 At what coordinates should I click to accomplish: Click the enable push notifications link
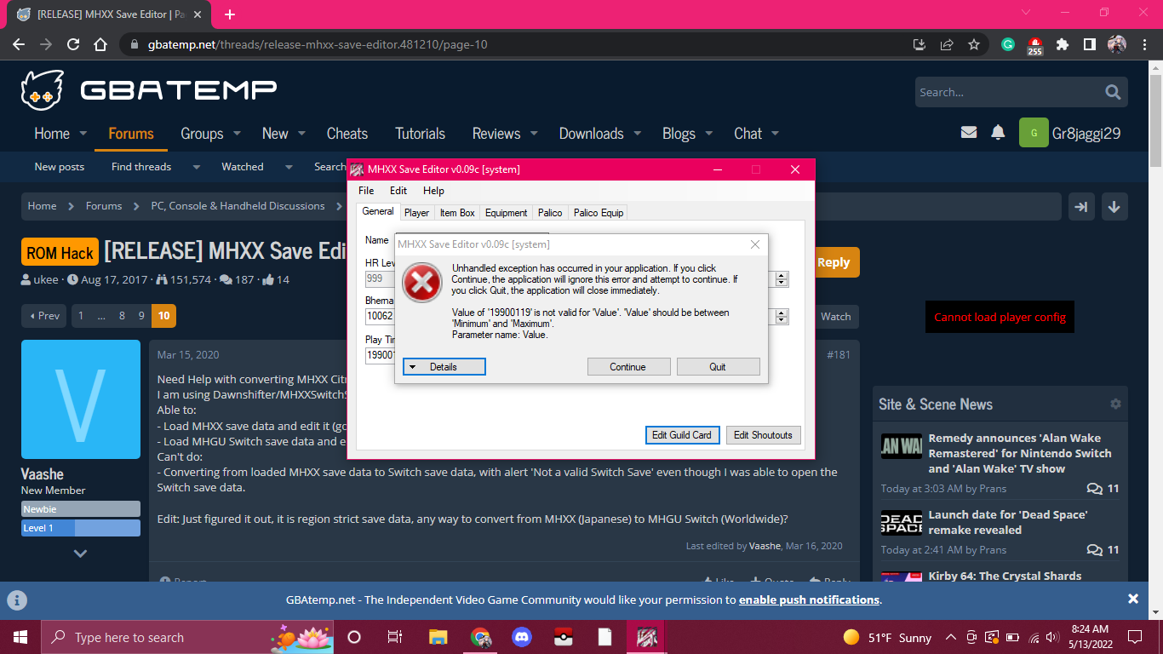point(809,599)
